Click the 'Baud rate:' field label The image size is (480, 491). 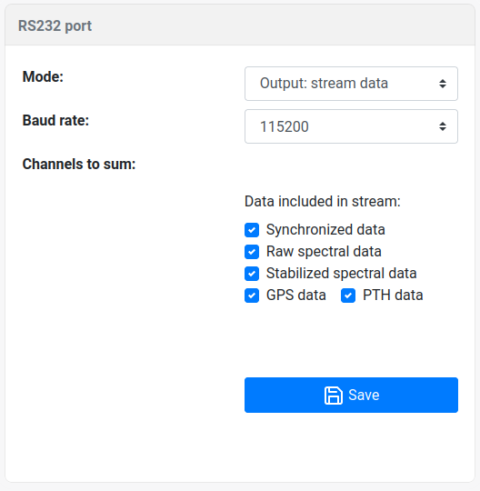tap(55, 120)
